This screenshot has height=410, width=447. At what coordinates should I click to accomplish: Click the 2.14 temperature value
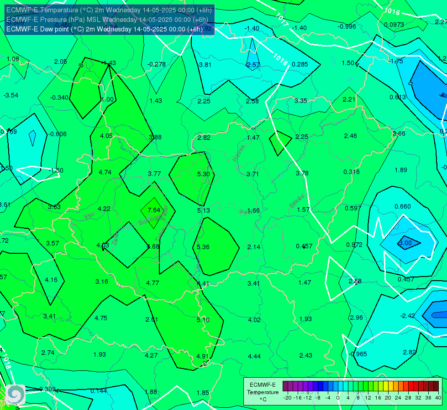[254, 247]
